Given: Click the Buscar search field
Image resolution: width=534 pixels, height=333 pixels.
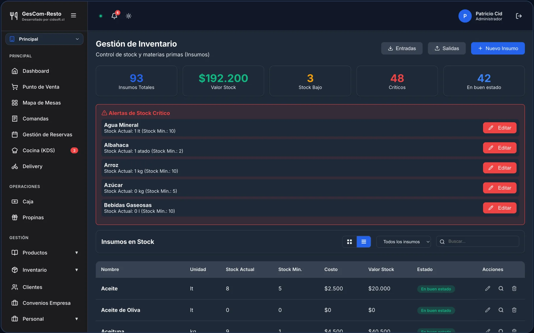Looking at the screenshot, I should [478, 241].
